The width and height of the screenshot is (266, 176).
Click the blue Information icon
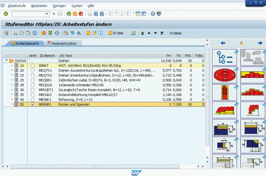[x=101, y=33]
